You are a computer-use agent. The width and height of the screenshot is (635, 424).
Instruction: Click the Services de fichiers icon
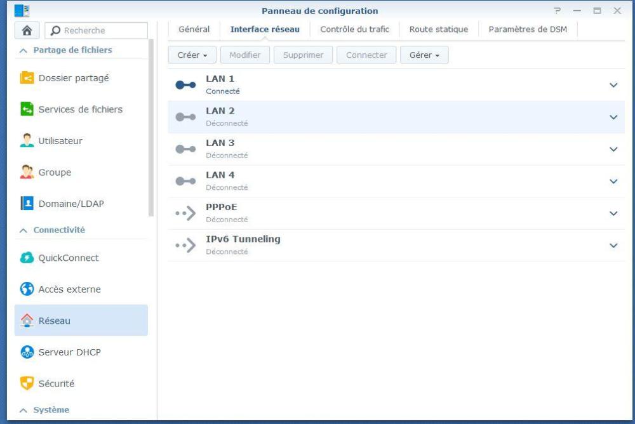[27, 109]
